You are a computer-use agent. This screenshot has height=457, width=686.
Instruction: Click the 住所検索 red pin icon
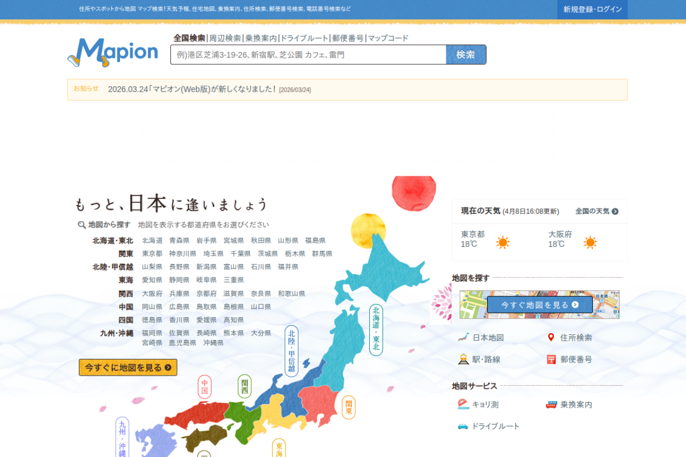551,338
